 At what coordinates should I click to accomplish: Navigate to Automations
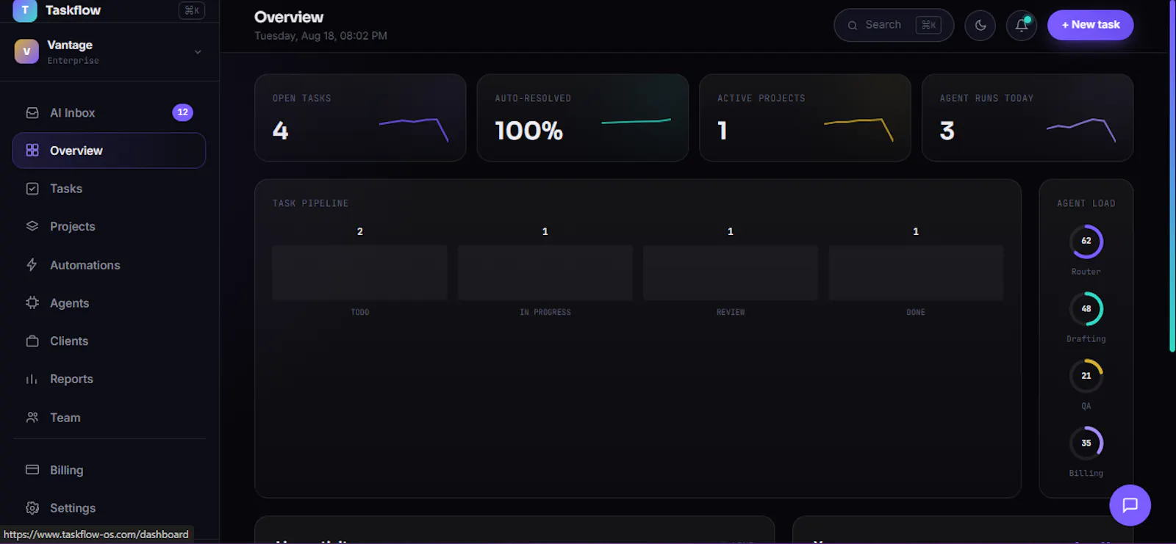coord(109,264)
